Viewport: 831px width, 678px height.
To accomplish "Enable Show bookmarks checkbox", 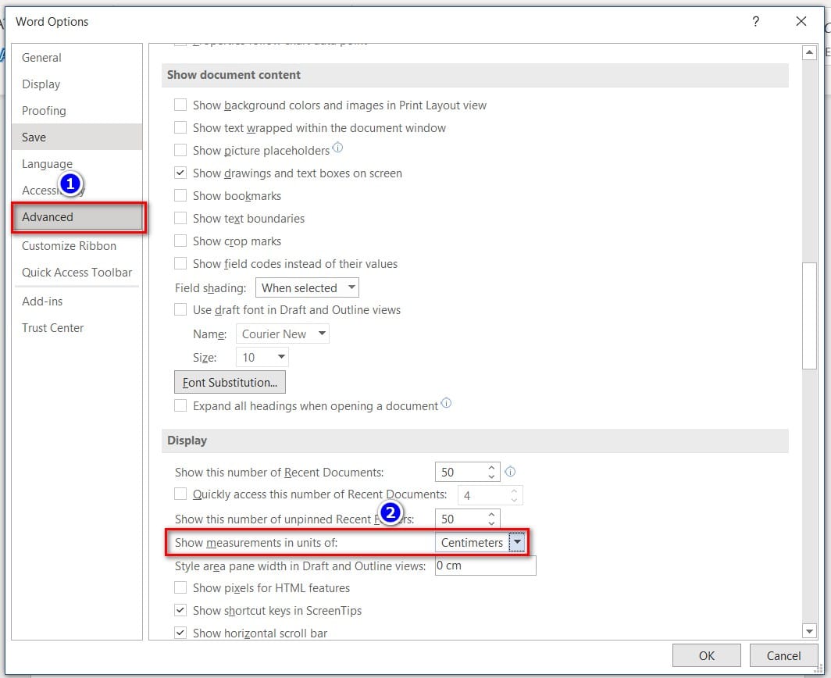I will coord(180,195).
